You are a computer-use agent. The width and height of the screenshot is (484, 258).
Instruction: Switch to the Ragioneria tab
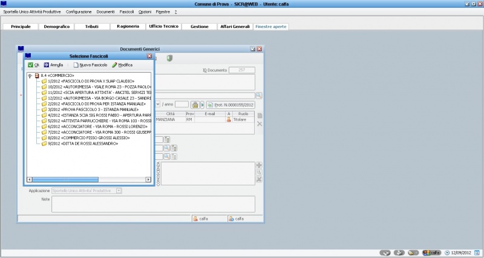128,27
